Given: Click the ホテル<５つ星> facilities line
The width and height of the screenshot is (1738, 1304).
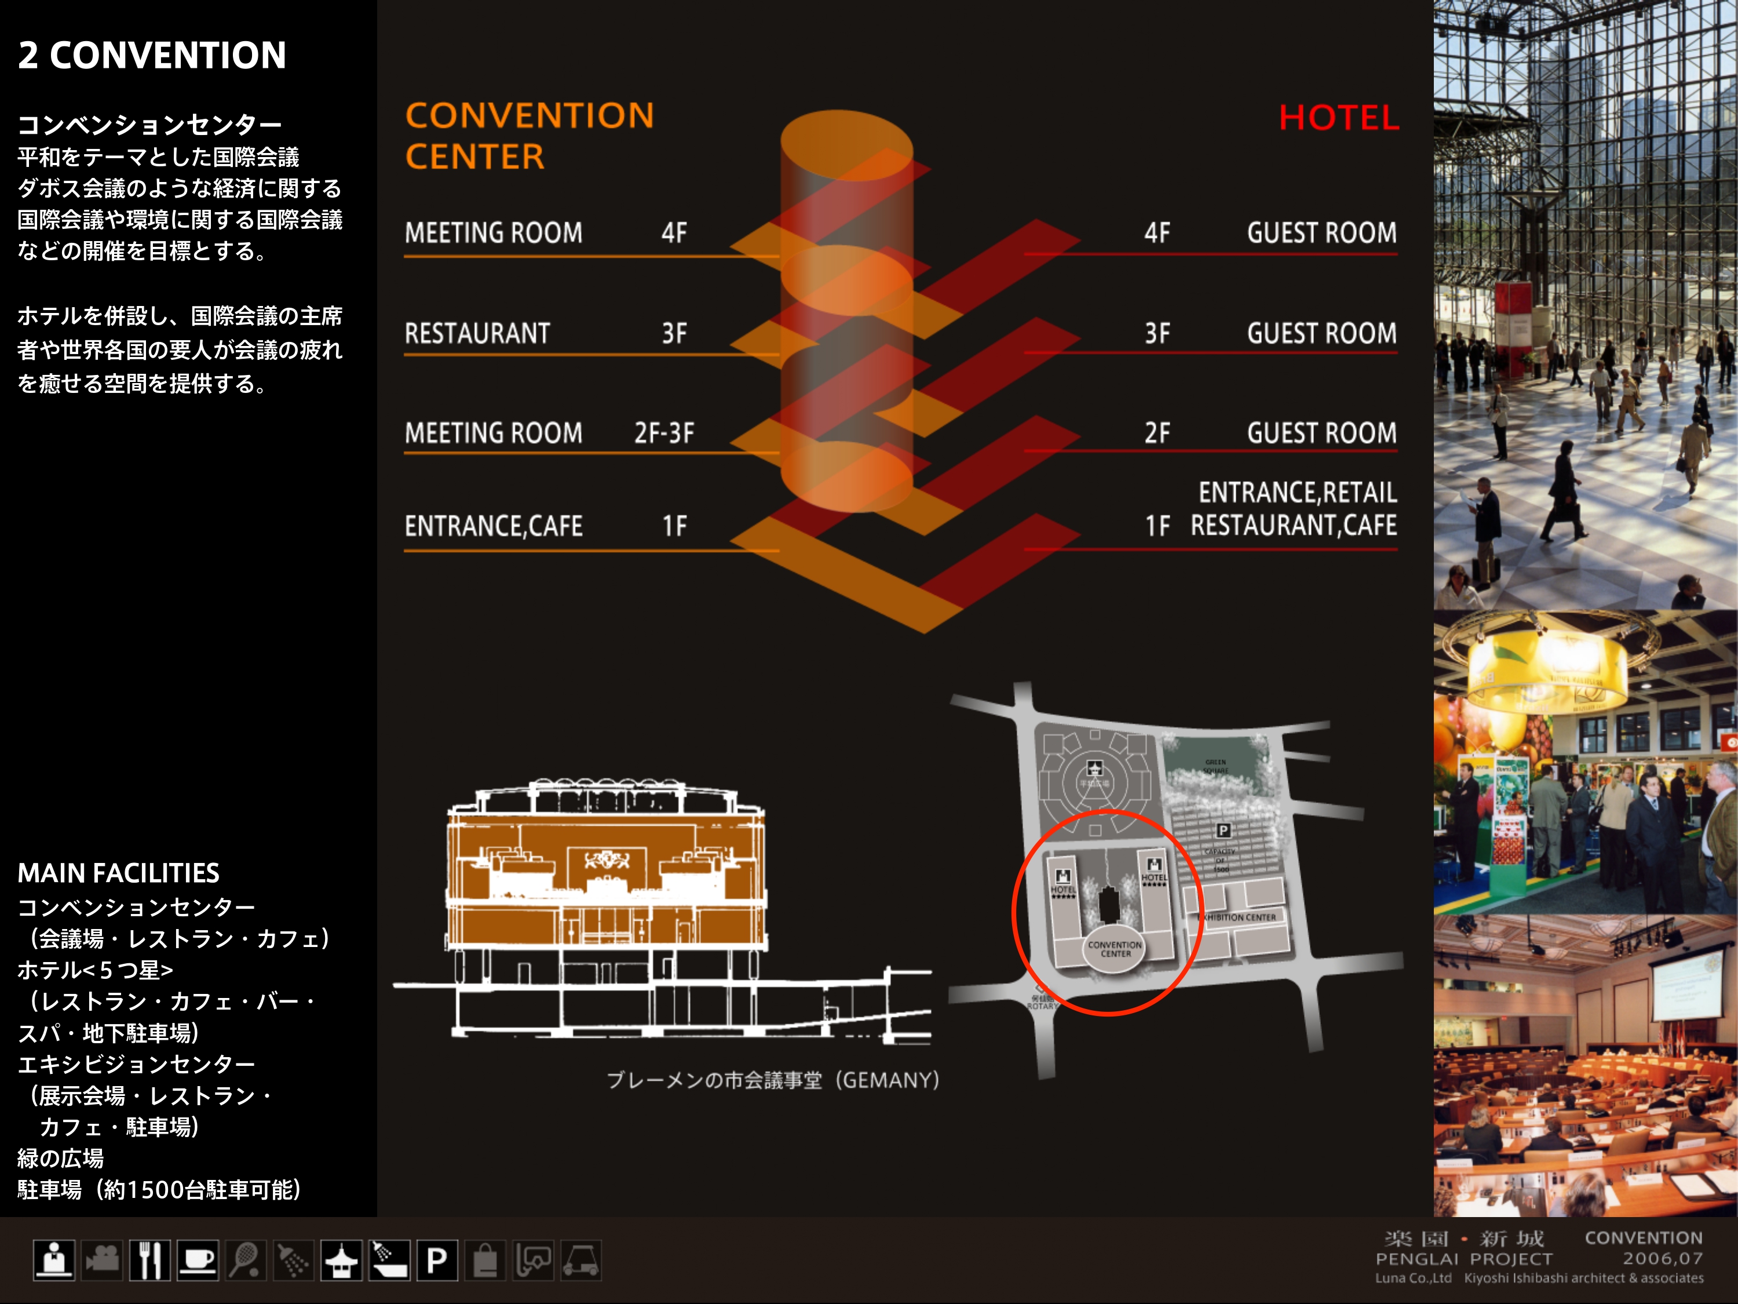Looking at the screenshot, I should point(95,970).
